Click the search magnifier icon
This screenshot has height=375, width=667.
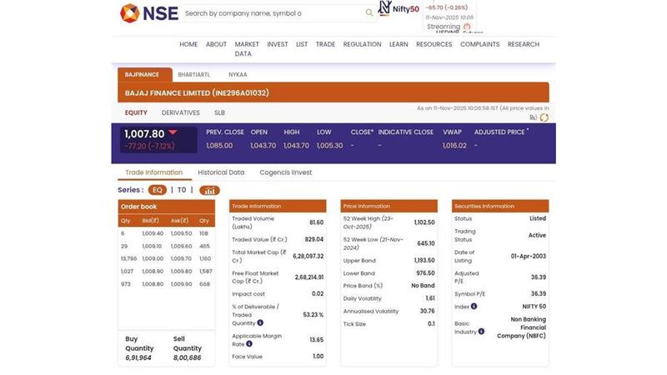point(369,13)
